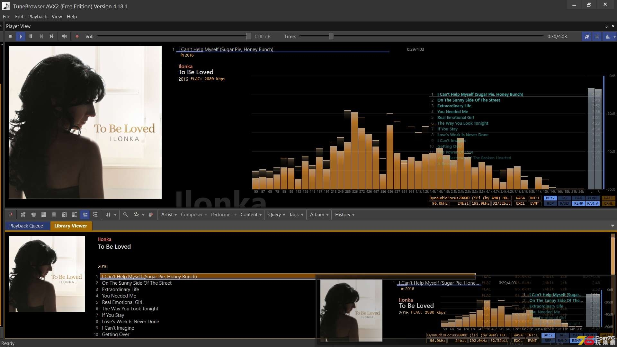The width and height of the screenshot is (617, 347).
Task: Toggle the REP repeat indicator
Action: click(550, 204)
